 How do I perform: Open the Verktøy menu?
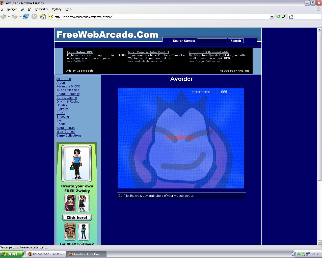point(57,9)
